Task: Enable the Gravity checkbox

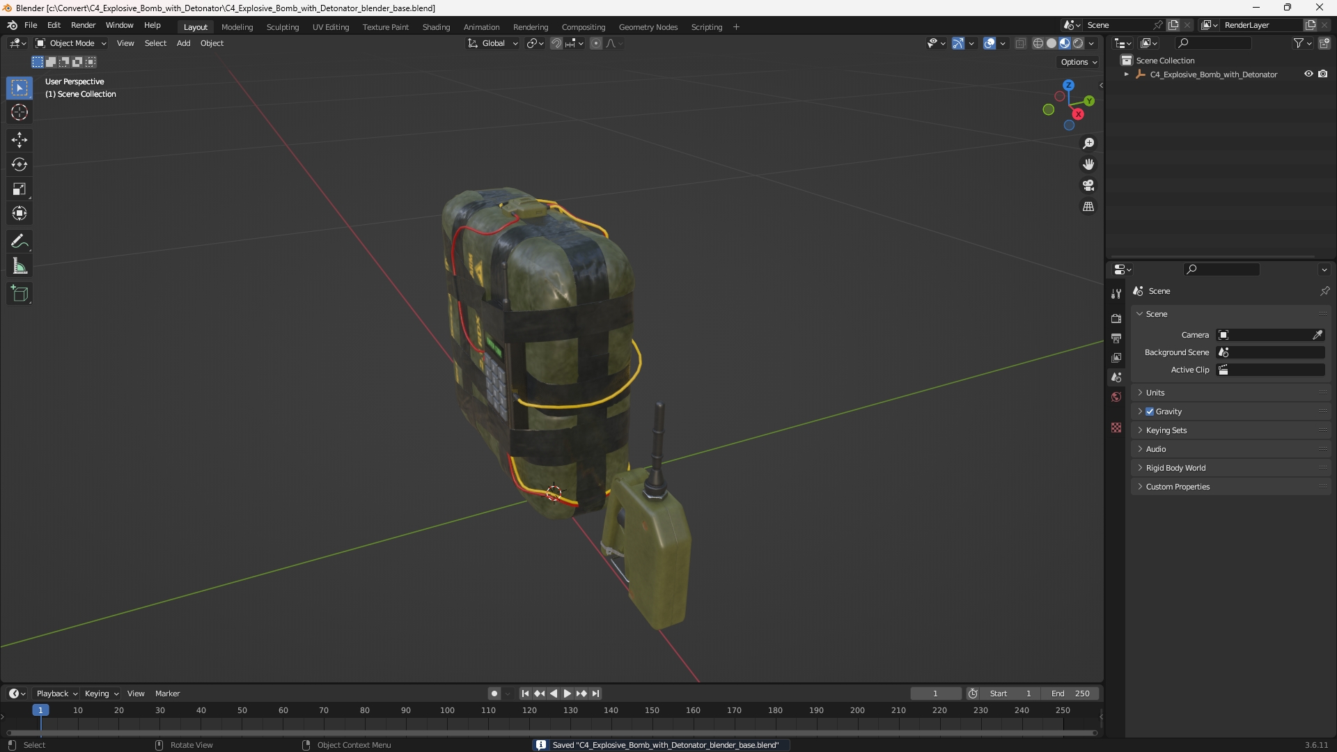Action: (x=1150, y=412)
